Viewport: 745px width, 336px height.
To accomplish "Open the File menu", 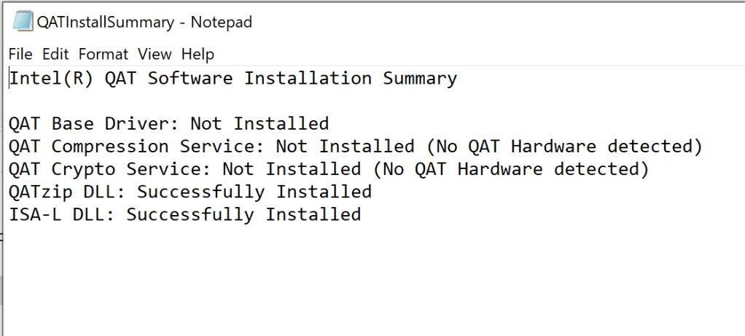I will click(x=20, y=54).
